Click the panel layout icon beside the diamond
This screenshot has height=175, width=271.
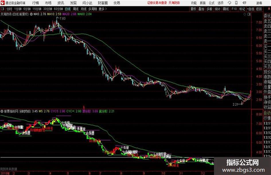click(x=249, y=14)
